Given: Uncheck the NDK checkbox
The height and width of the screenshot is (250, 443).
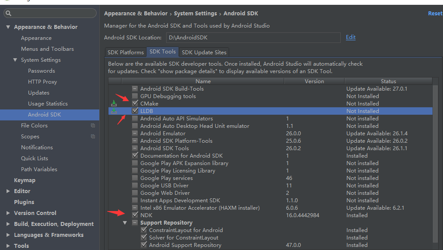Looking at the screenshot, I should click(135, 215).
